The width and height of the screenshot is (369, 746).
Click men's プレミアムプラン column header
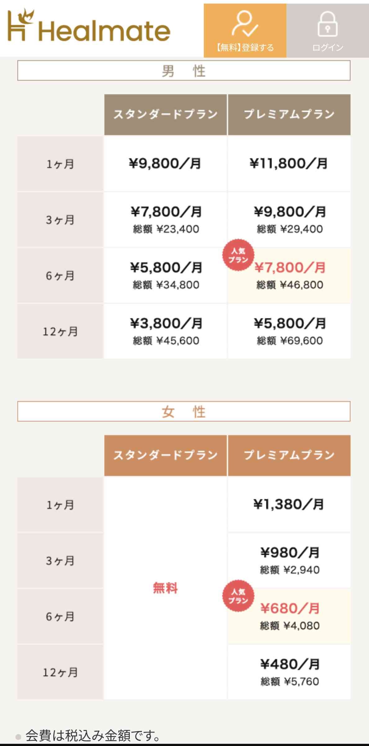(289, 114)
